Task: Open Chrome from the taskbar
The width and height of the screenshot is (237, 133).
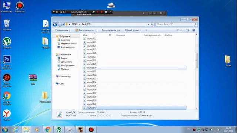Action: [48, 130]
